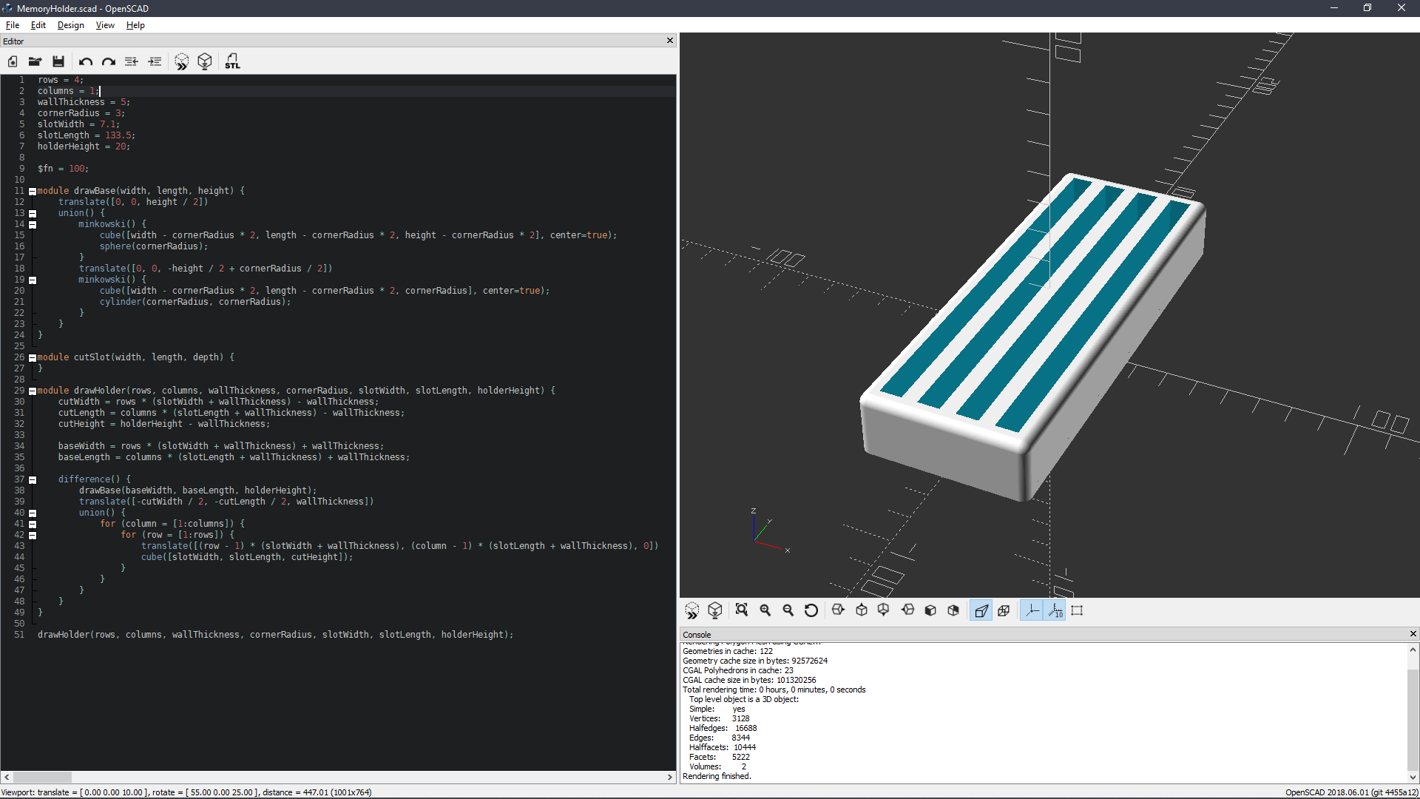This screenshot has width=1420, height=799.
Task: Collapse the drawHolder module fold marker
Action: click(33, 391)
